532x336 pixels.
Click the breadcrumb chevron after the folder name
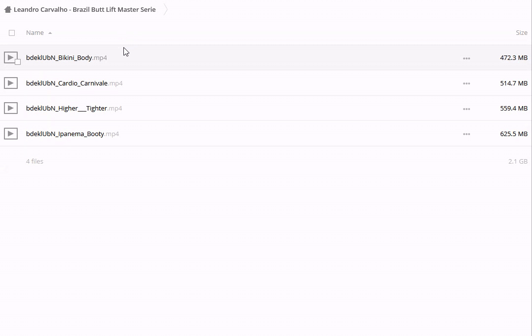[x=166, y=9]
